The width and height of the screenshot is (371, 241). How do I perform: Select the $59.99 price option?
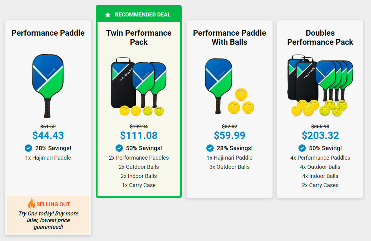click(230, 135)
